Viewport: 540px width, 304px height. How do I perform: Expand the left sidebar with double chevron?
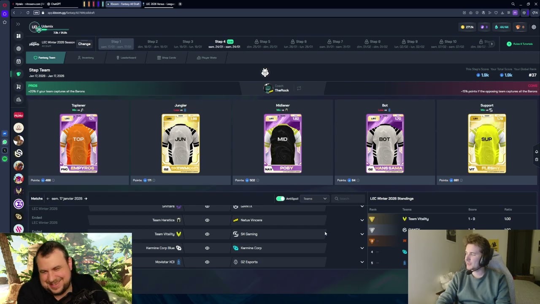point(18,24)
